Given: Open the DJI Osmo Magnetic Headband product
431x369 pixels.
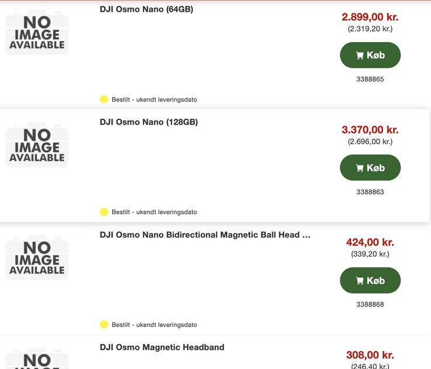Looking at the screenshot, I should point(162,347).
